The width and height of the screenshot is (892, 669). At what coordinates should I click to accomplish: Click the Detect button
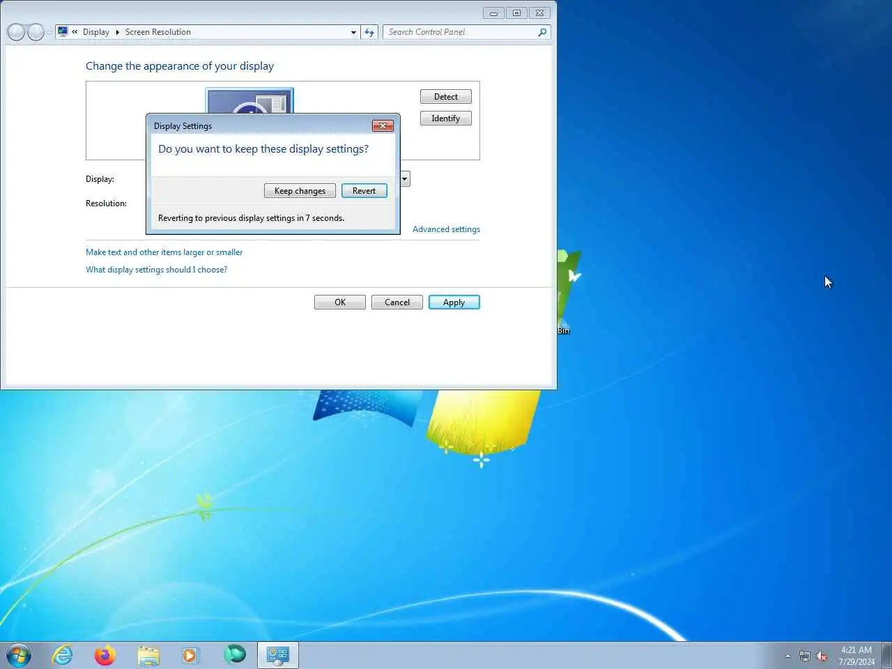click(x=446, y=97)
